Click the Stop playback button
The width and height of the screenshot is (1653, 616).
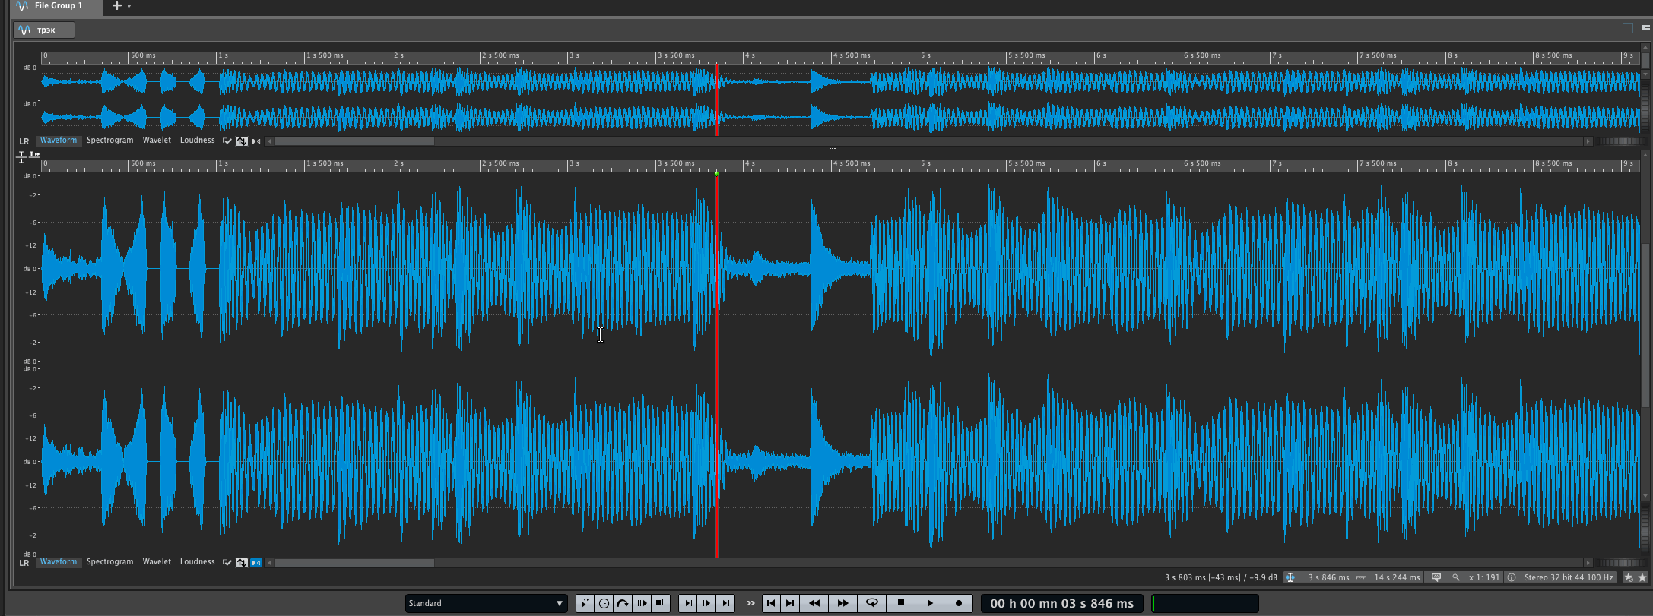[x=901, y=603]
